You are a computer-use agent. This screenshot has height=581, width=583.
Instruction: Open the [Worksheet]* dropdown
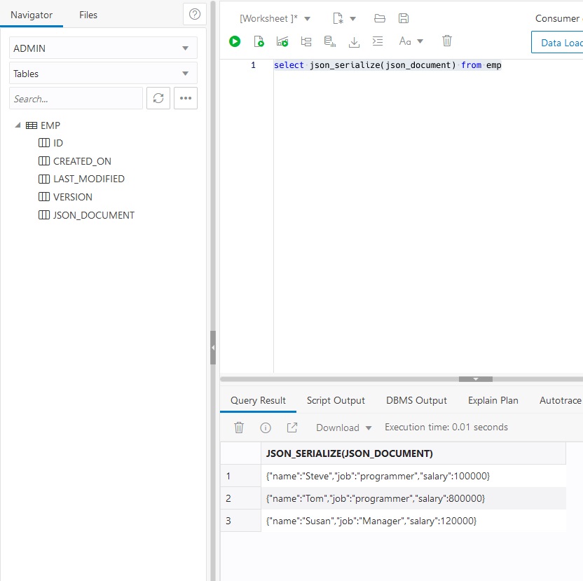point(275,19)
